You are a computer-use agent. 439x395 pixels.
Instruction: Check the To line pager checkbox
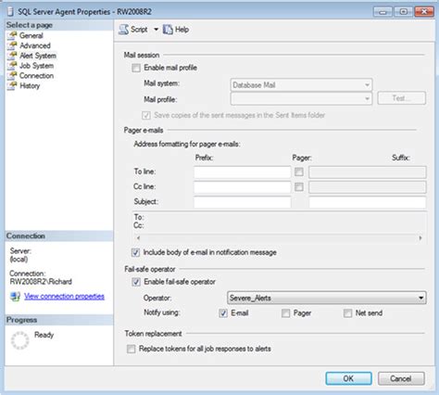pyautogui.click(x=299, y=172)
